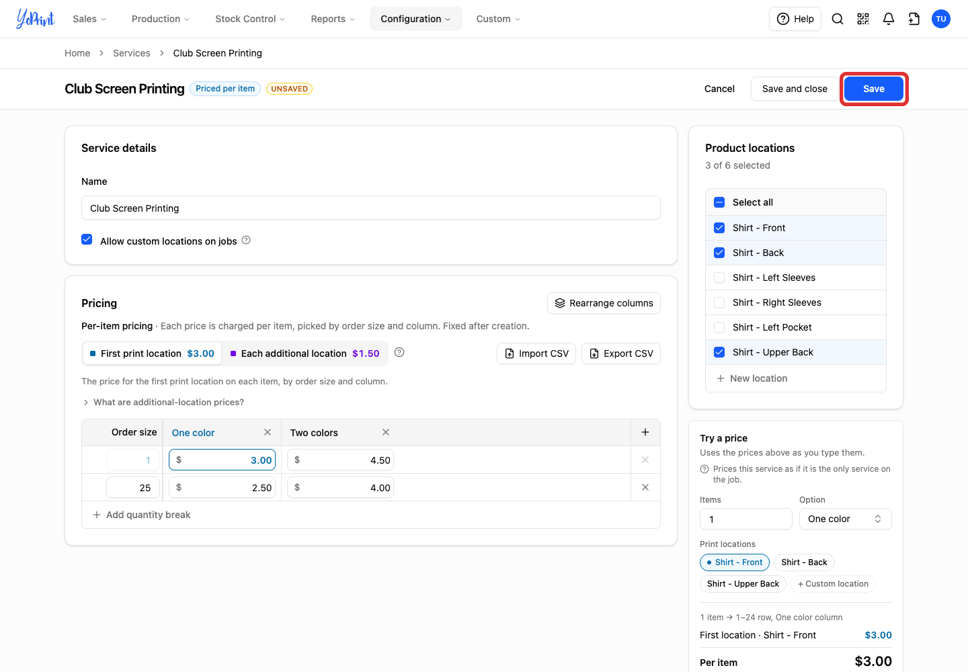968x672 pixels.
Task: Open the Configuration menu
Action: coord(415,19)
